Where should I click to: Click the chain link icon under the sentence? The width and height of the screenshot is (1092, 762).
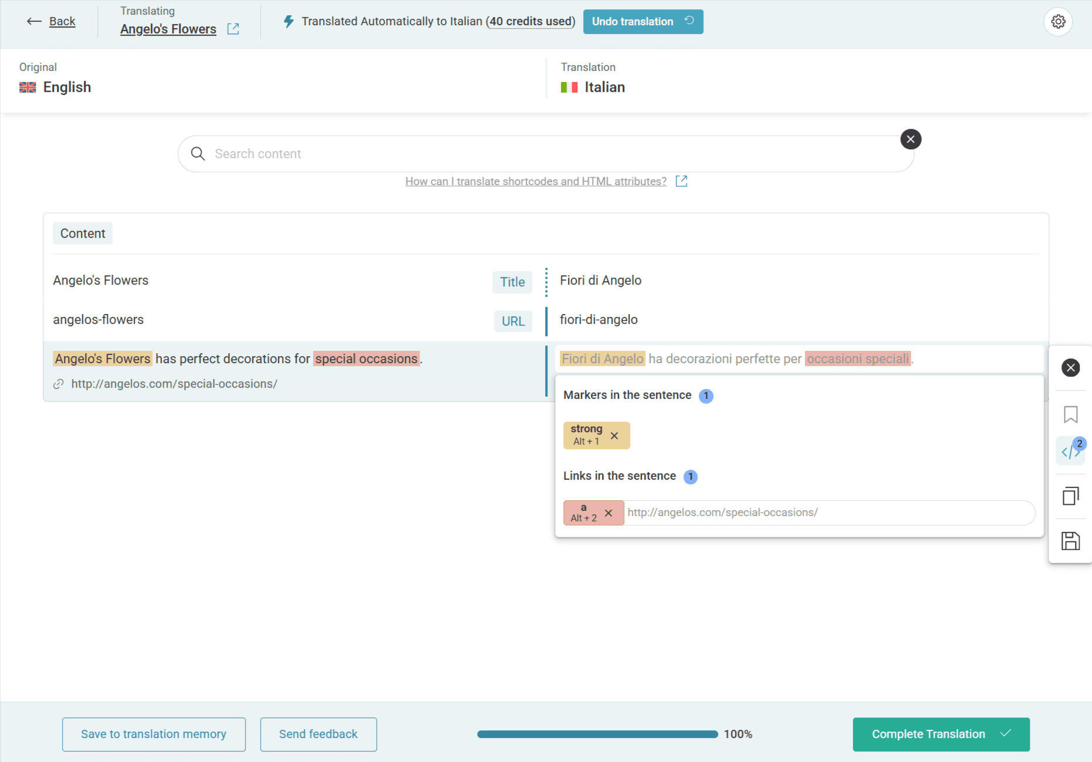click(59, 384)
